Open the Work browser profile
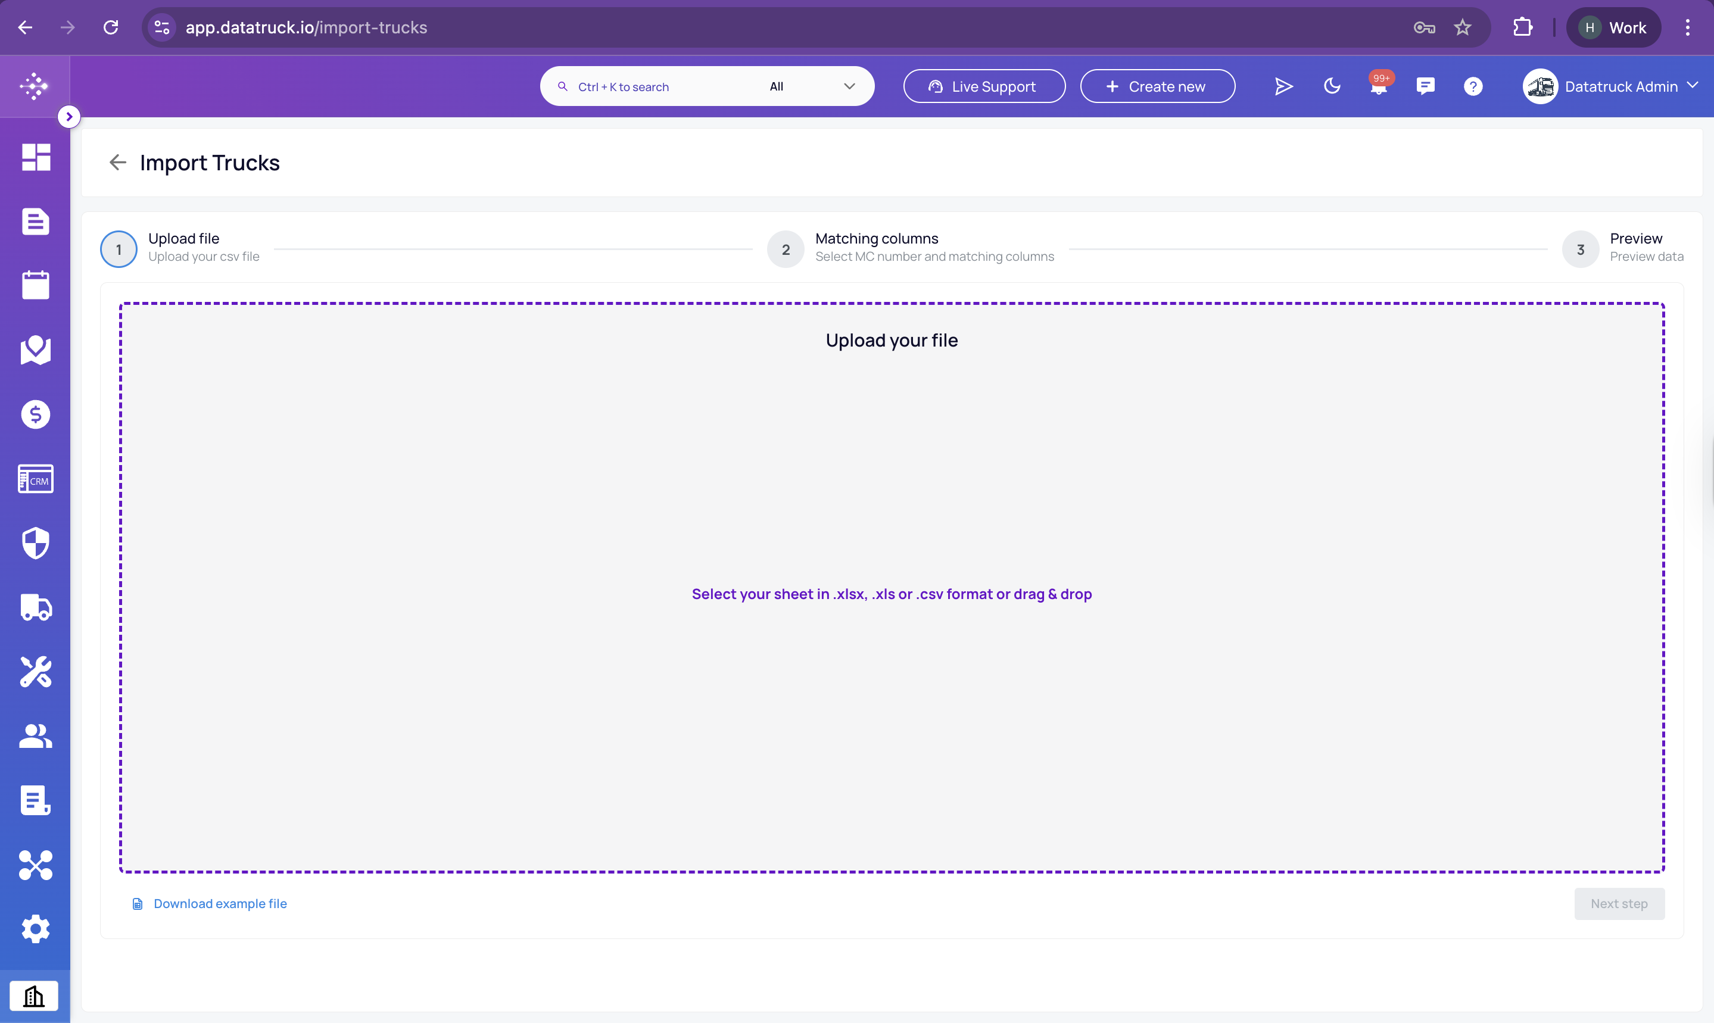This screenshot has height=1023, width=1714. 1613,27
